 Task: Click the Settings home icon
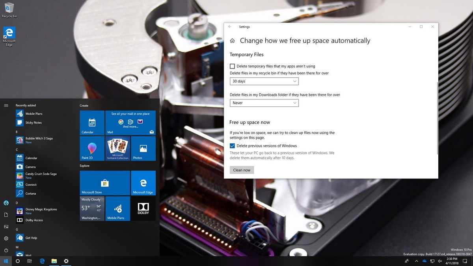233,41
